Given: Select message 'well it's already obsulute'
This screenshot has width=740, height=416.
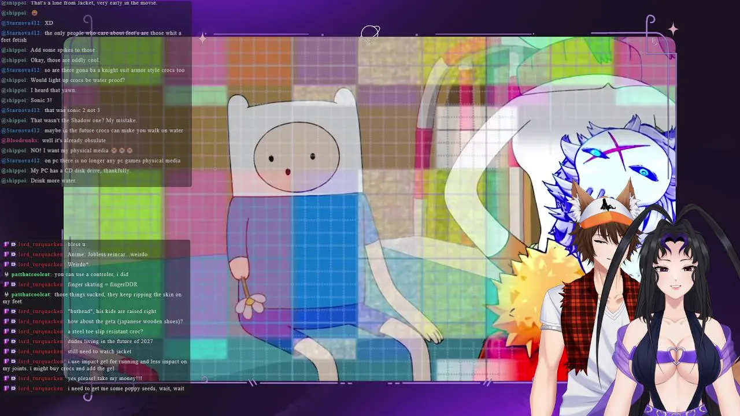Looking at the screenshot, I should coord(74,140).
